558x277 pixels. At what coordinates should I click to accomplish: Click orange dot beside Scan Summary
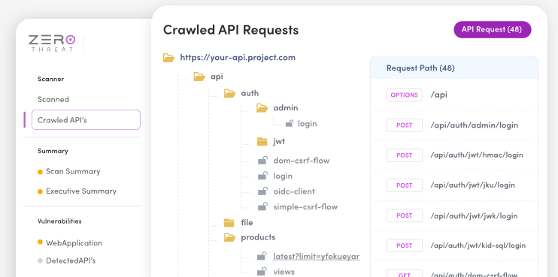click(x=40, y=172)
